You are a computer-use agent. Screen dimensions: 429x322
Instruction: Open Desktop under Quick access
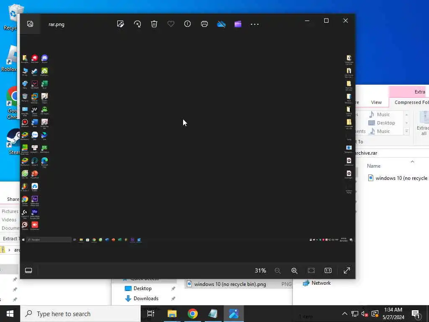click(138, 288)
